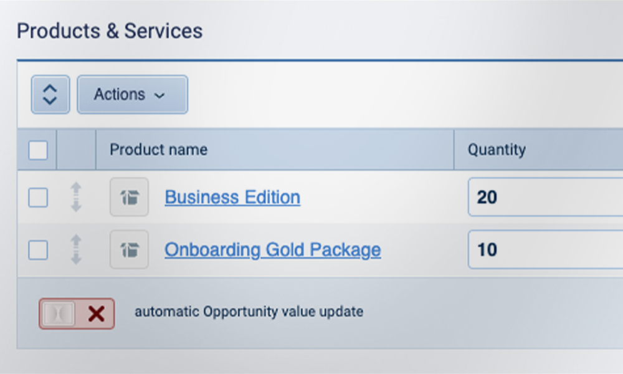Click the Quantity column header
The width and height of the screenshot is (623, 374).
[497, 150]
